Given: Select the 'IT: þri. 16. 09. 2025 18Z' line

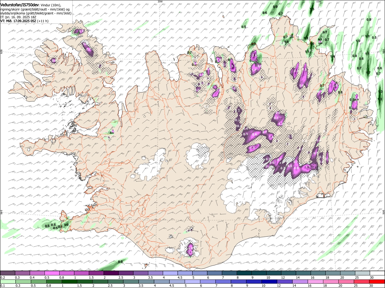Looking at the screenshot, I should click(x=19, y=17).
